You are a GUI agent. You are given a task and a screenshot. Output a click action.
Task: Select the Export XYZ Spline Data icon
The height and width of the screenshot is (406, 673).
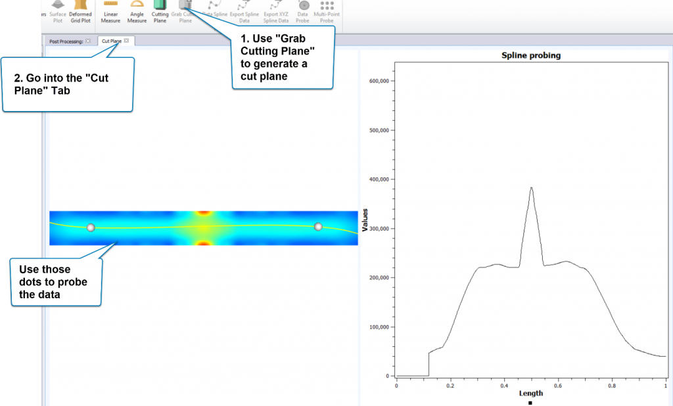point(277,12)
